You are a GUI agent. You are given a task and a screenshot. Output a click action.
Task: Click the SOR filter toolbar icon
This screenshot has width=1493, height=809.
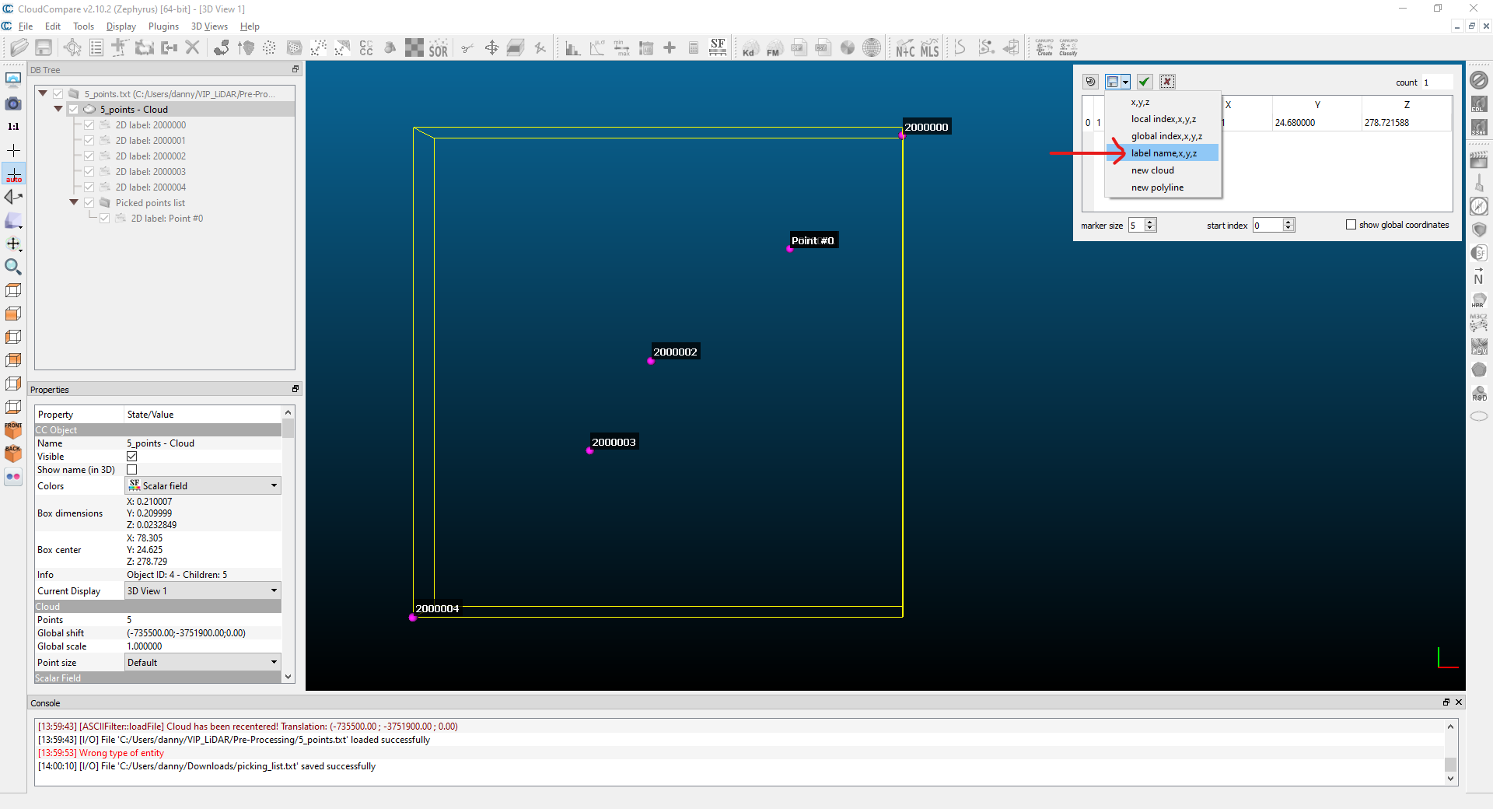pyautogui.click(x=438, y=49)
